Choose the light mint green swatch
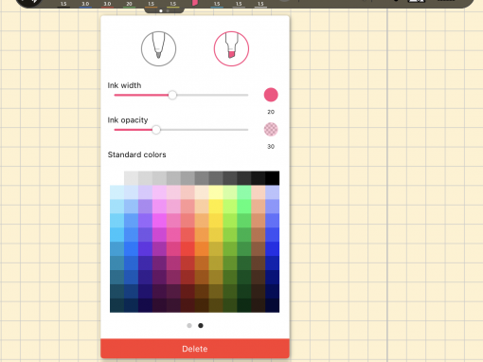This screenshot has width=483, height=362. [244, 192]
